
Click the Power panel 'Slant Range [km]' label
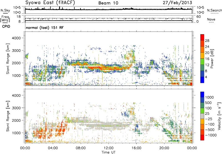(x=8, y=59)
